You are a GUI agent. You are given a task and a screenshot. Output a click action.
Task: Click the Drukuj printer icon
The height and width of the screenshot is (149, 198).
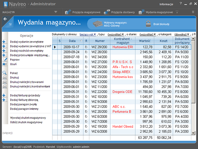[5, 77]
